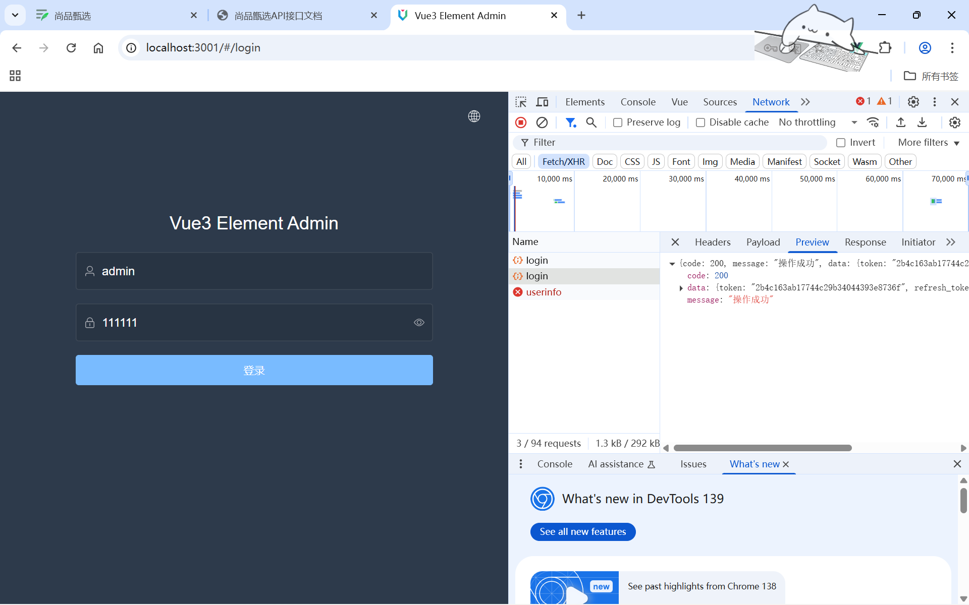Open the More filters dropdown
Viewport: 969px width, 605px height.
pos(929,143)
